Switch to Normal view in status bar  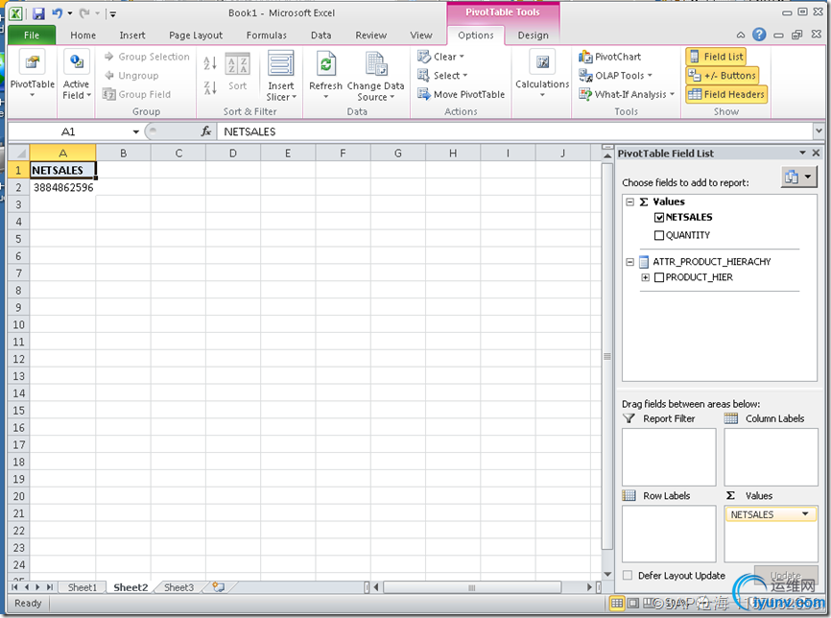click(x=617, y=604)
